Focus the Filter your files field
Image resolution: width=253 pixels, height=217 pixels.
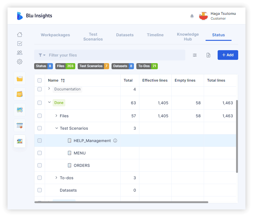(x=110, y=55)
